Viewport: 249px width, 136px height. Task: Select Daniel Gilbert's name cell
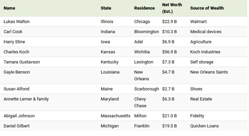pyautogui.click(x=16, y=126)
